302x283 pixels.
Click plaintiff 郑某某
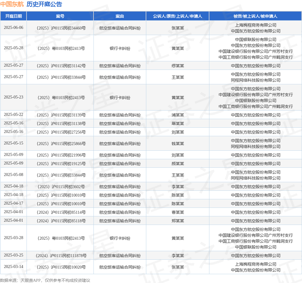178,221
